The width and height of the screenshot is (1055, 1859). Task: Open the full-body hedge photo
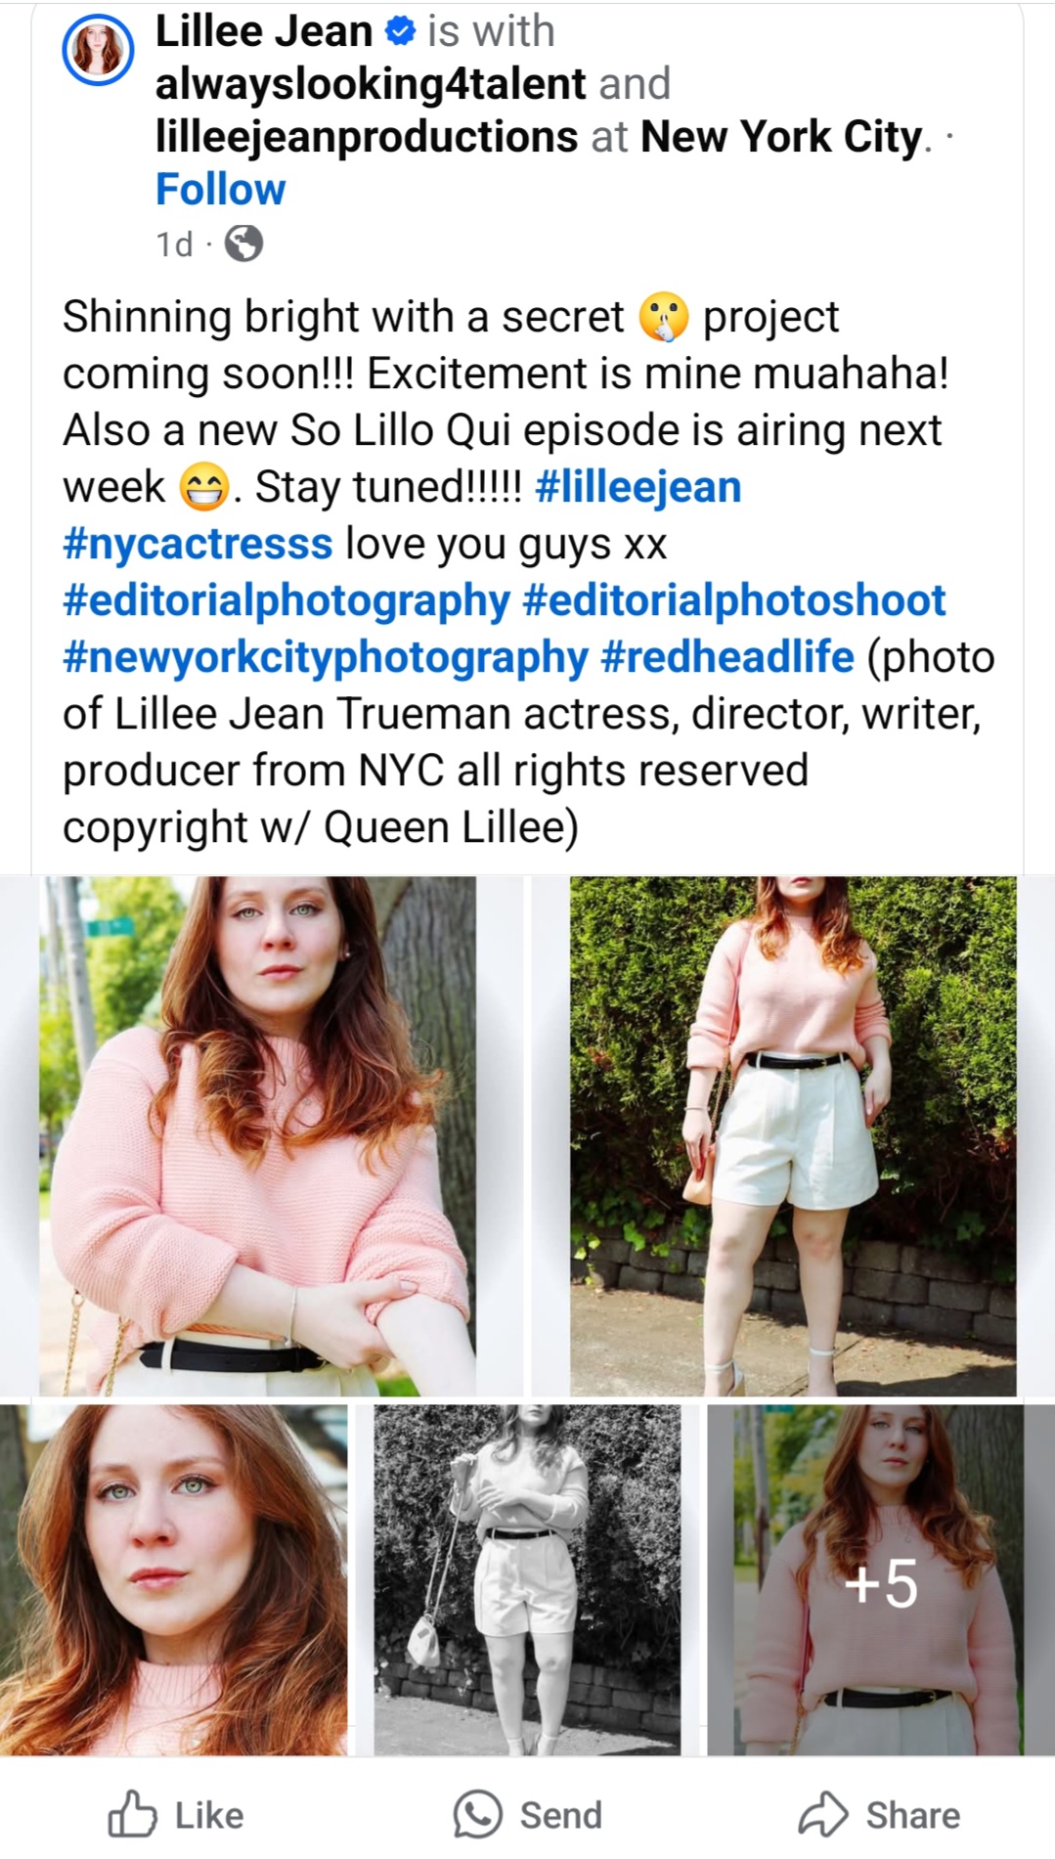(793, 1135)
